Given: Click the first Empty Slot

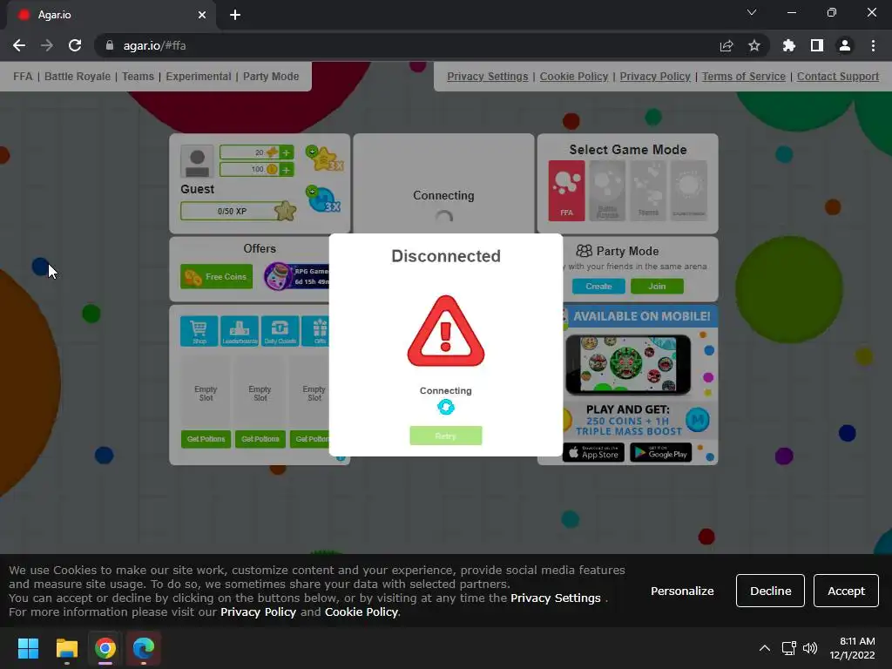Looking at the screenshot, I should click(206, 393).
